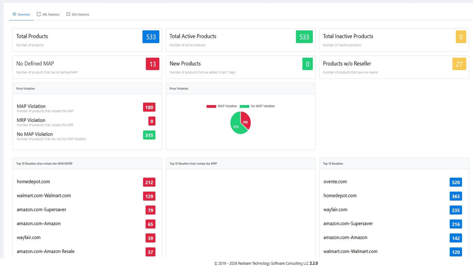
Task: Select amazon.com-Amazon Resale in the violators list
Action: 46,251
